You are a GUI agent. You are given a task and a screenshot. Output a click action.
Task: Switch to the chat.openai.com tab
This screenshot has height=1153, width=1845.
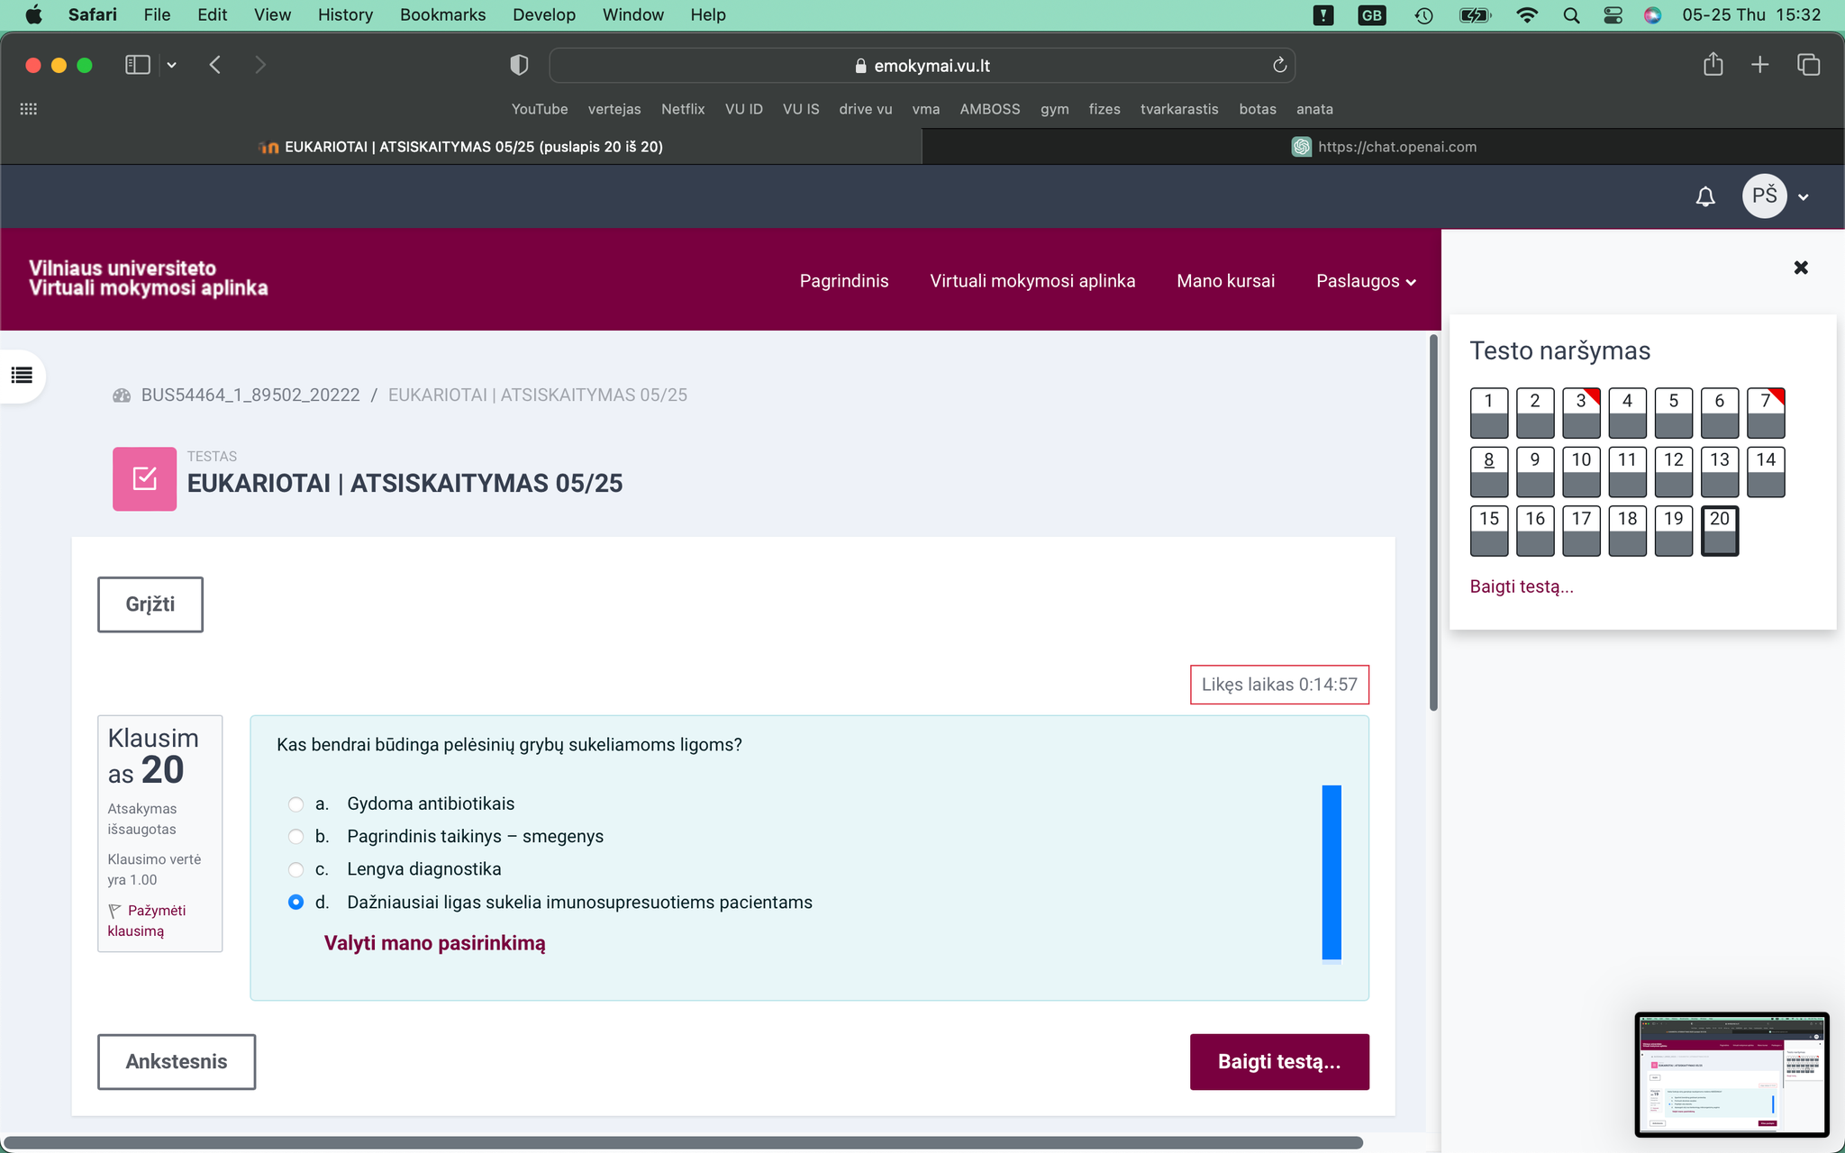[x=1384, y=147]
